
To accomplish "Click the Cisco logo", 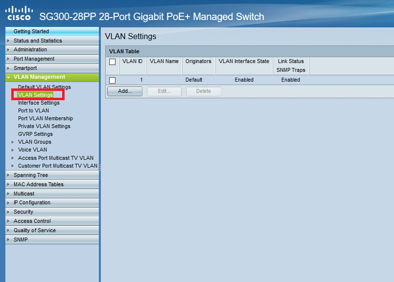I will coord(19,14).
